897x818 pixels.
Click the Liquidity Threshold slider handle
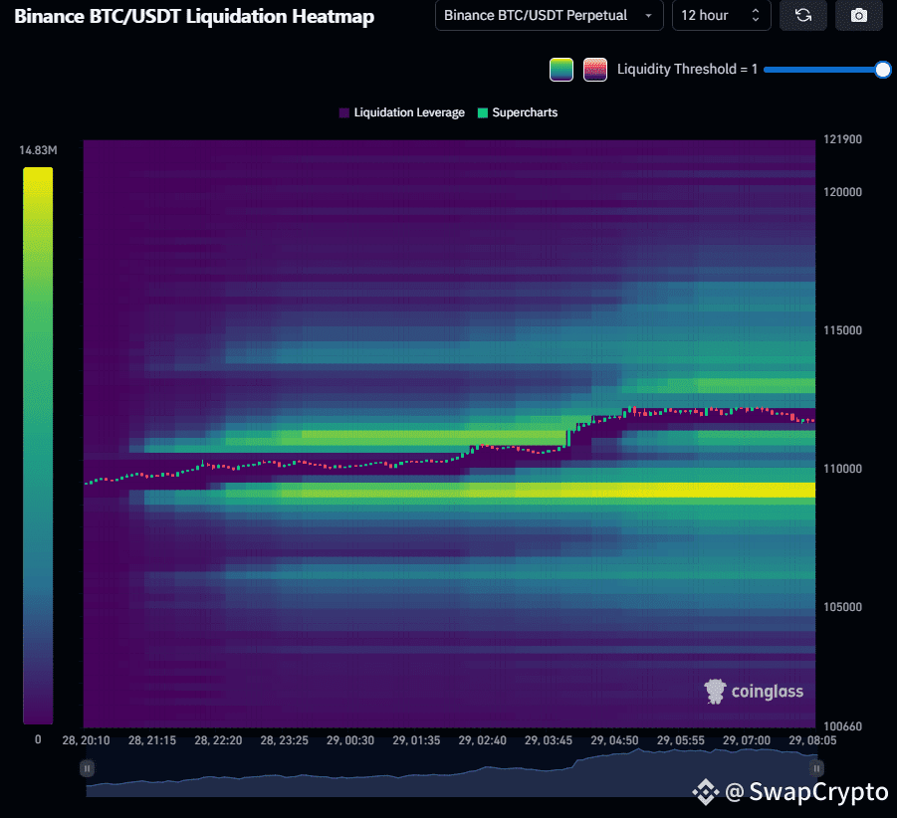882,70
